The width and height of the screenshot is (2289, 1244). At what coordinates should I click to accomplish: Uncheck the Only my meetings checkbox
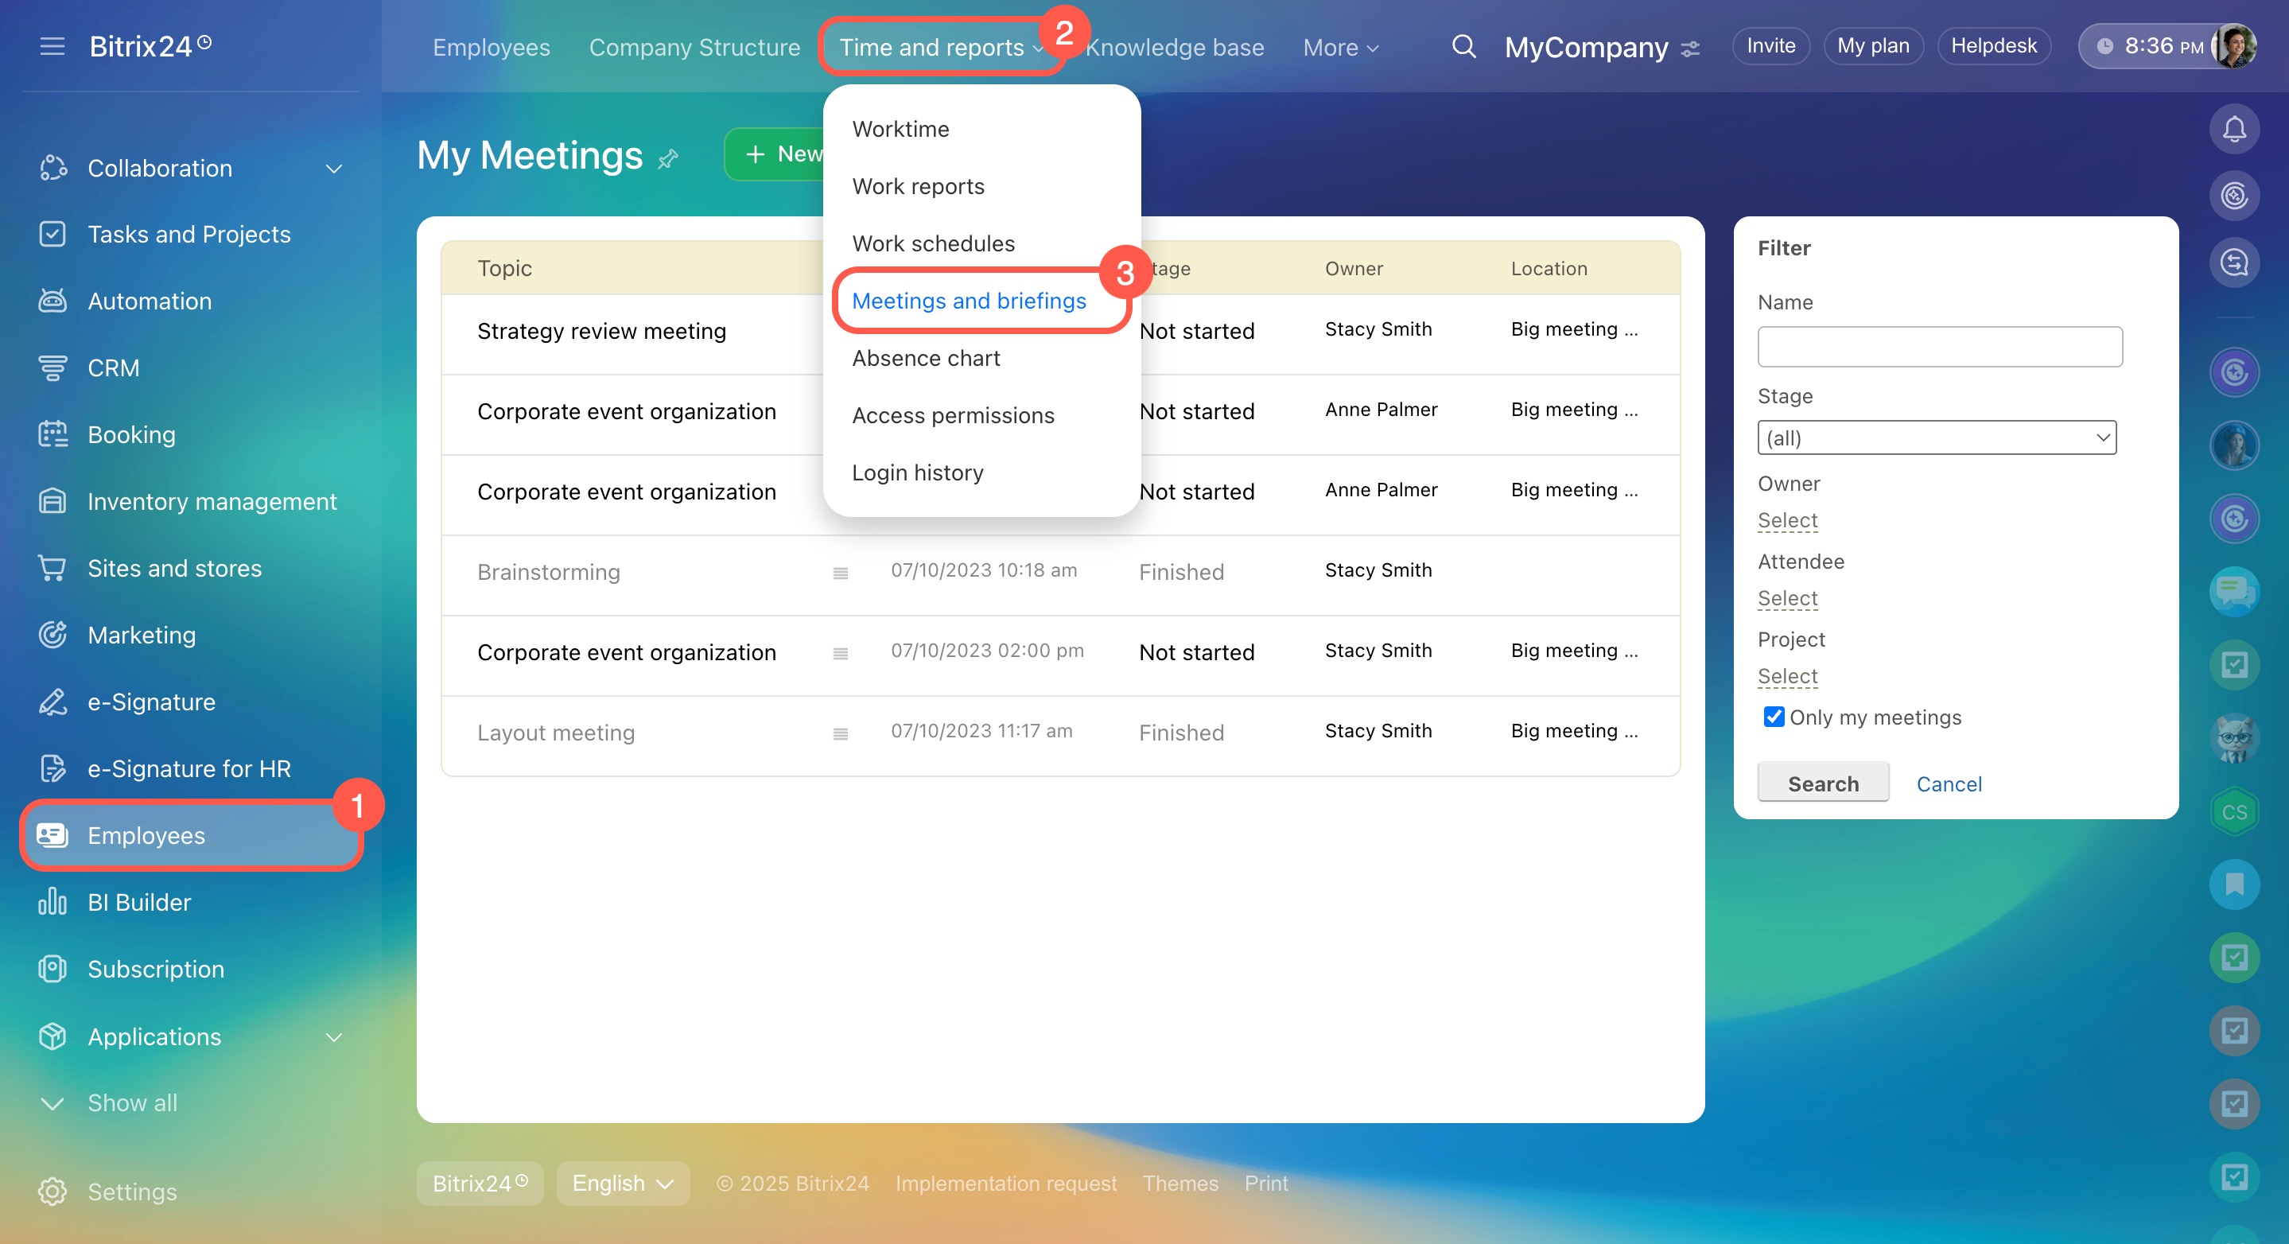click(x=1774, y=716)
